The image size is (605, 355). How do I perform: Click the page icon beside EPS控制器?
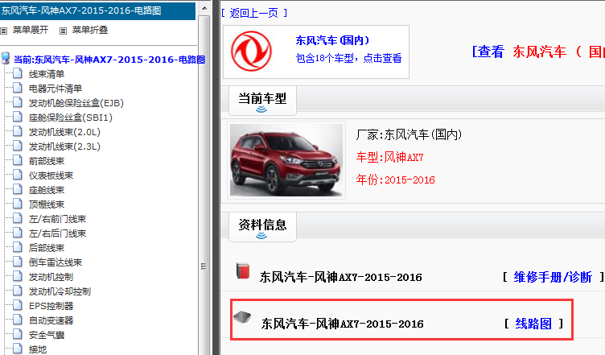coord(18,305)
